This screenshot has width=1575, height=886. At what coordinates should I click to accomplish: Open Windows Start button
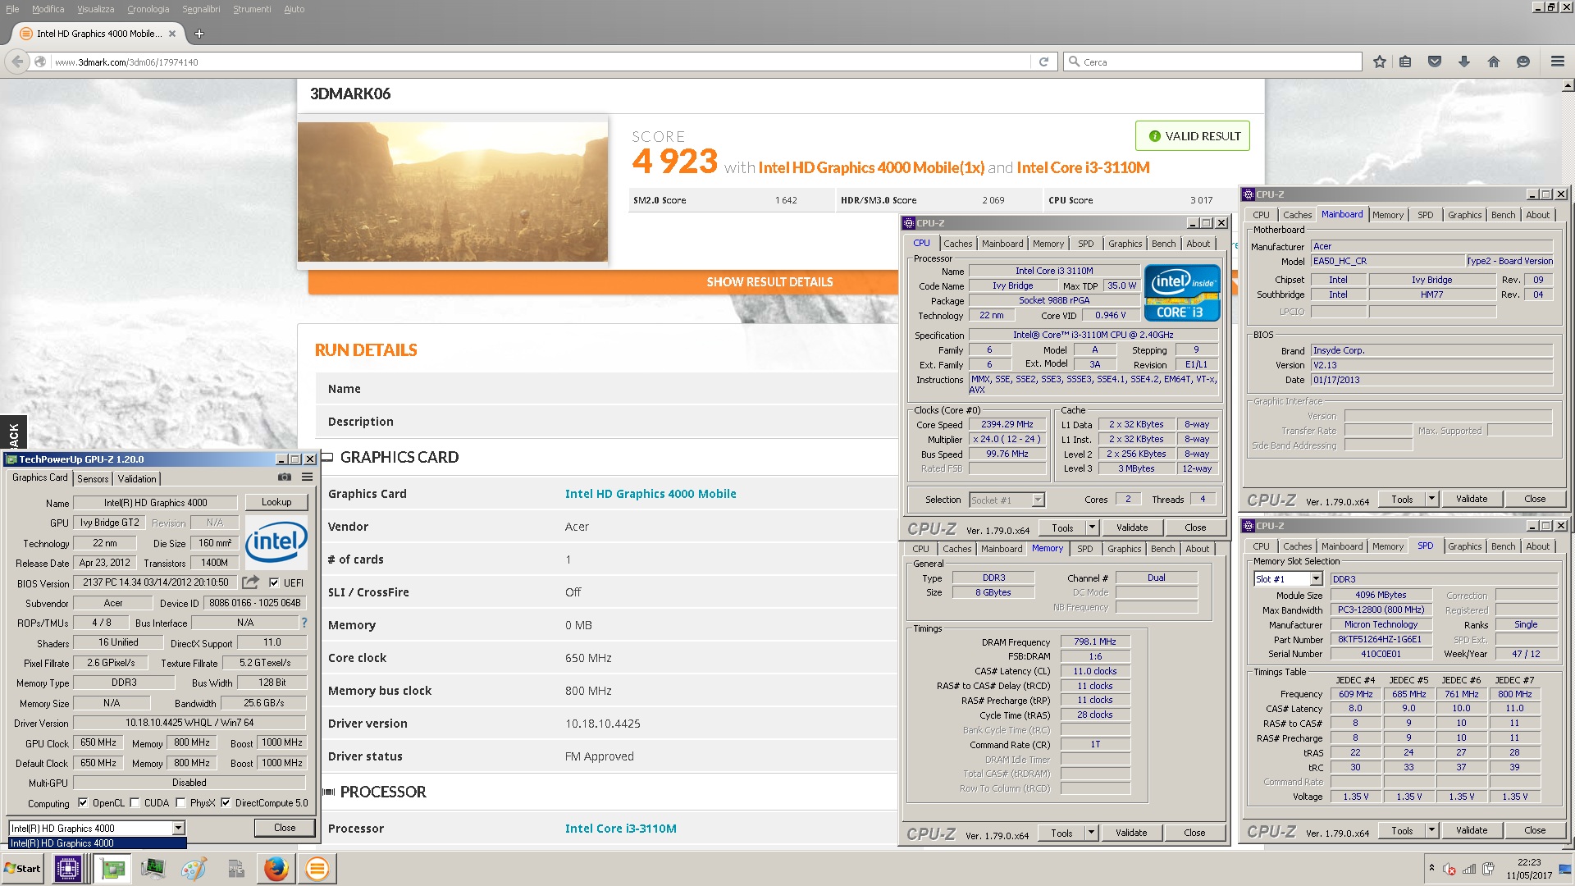pos(23,869)
